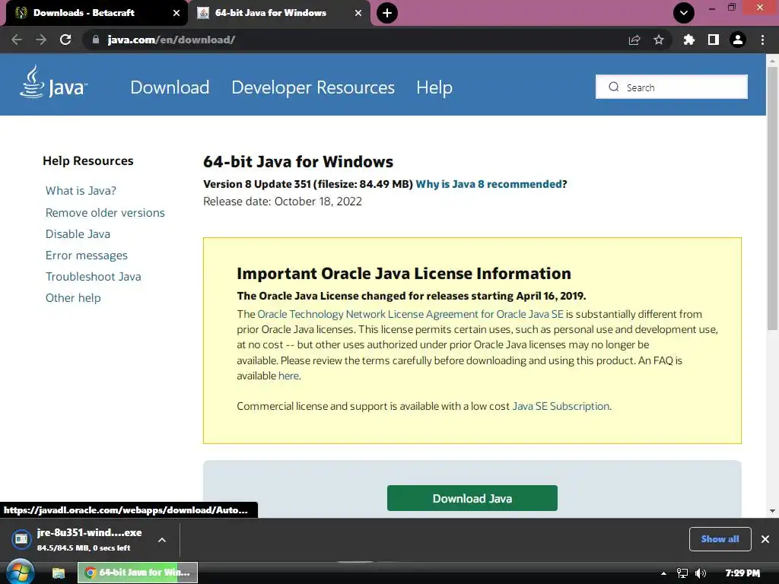
Task: Click the page vertical scrollbar
Action: 772,198
